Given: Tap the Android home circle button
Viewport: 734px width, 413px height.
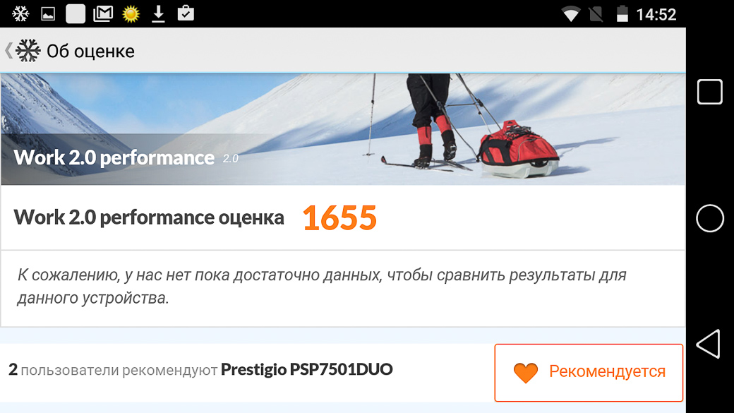Looking at the screenshot, I should [x=710, y=218].
